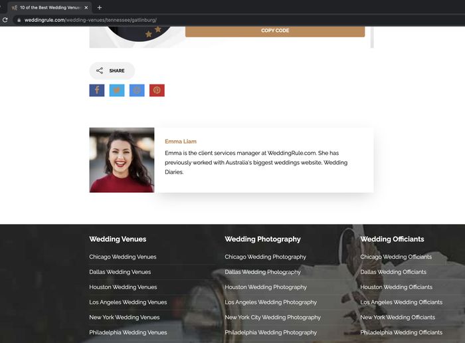Click the Wedding Officiants footer heading

click(392, 239)
